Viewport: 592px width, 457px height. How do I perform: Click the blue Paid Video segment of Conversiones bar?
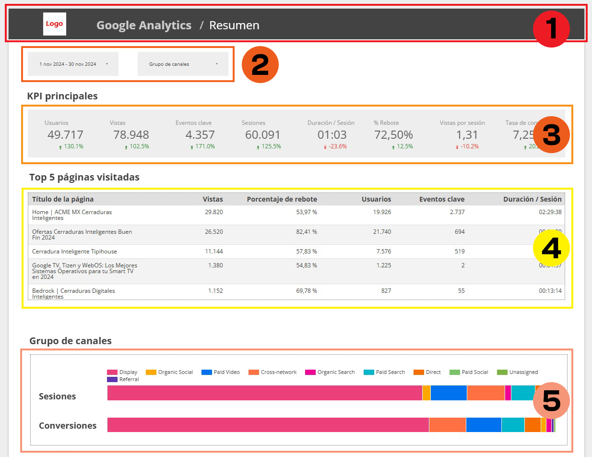(x=484, y=425)
